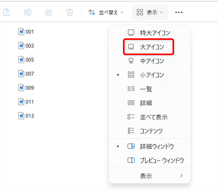Select 並べて表示 tiles view option

point(149,117)
